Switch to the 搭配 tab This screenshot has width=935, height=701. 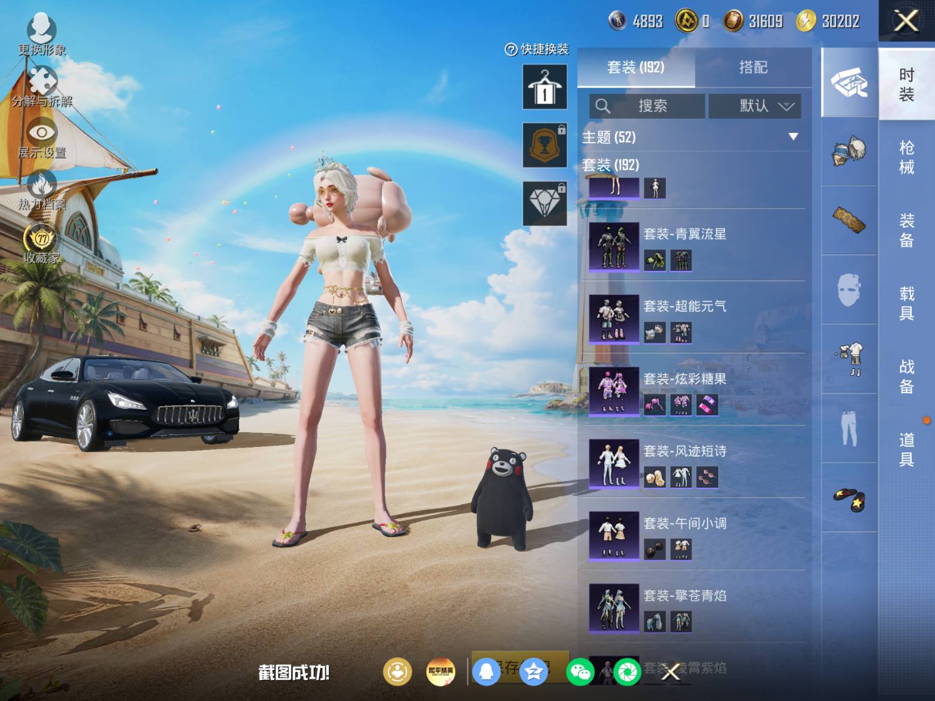(x=753, y=68)
